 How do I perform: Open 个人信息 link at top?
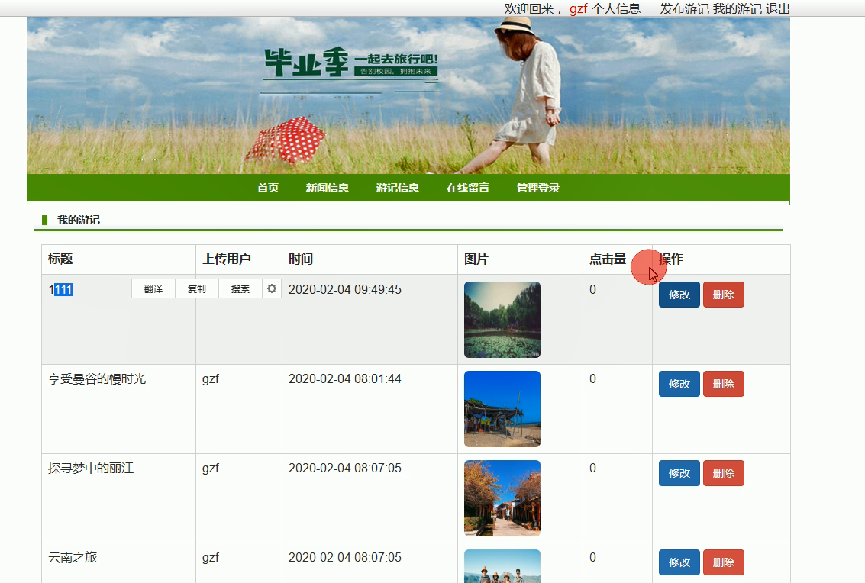point(616,9)
